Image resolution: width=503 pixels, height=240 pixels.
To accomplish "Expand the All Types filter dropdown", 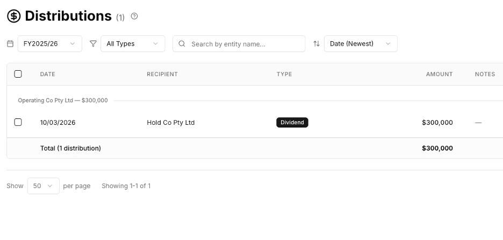I will (132, 44).
